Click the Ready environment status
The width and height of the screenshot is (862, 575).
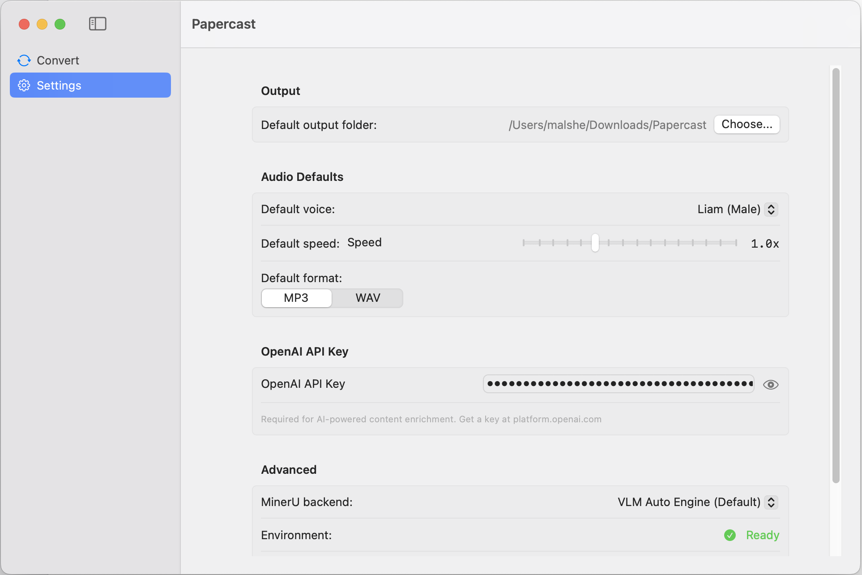(x=762, y=535)
